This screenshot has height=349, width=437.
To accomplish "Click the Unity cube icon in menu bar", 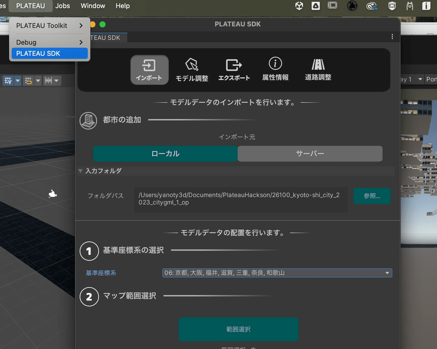I will tap(299, 6).
